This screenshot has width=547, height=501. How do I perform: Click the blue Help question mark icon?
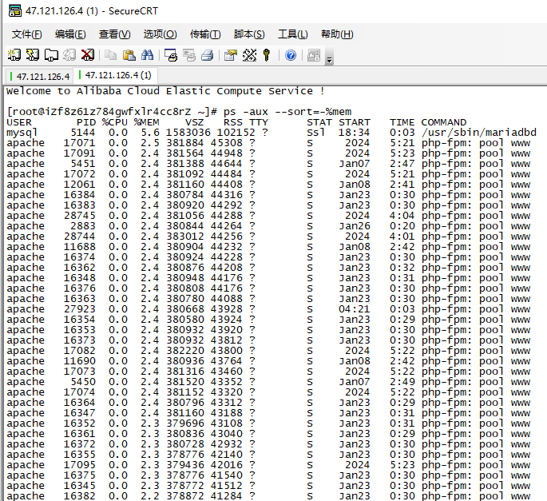291,55
